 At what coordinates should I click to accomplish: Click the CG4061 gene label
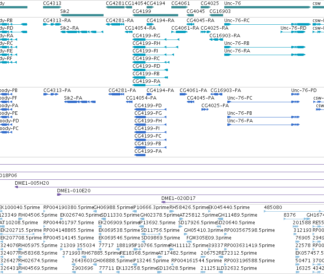click(180, 3)
